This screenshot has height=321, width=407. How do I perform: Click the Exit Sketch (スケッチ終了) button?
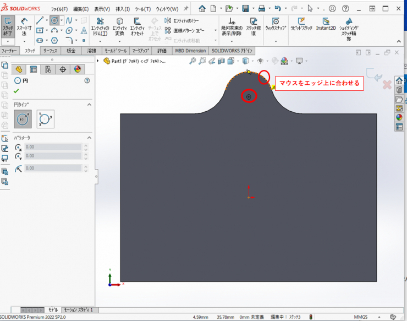click(8, 27)
